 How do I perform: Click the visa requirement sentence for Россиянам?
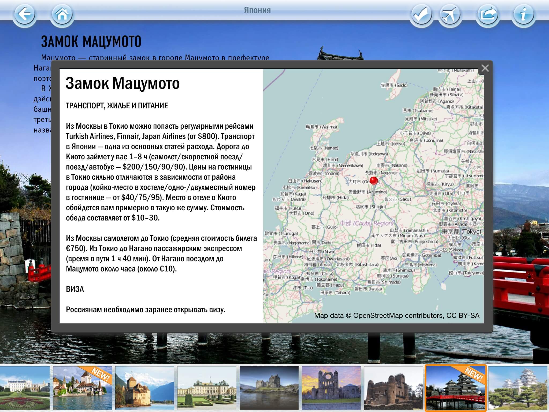pos(146,310)
